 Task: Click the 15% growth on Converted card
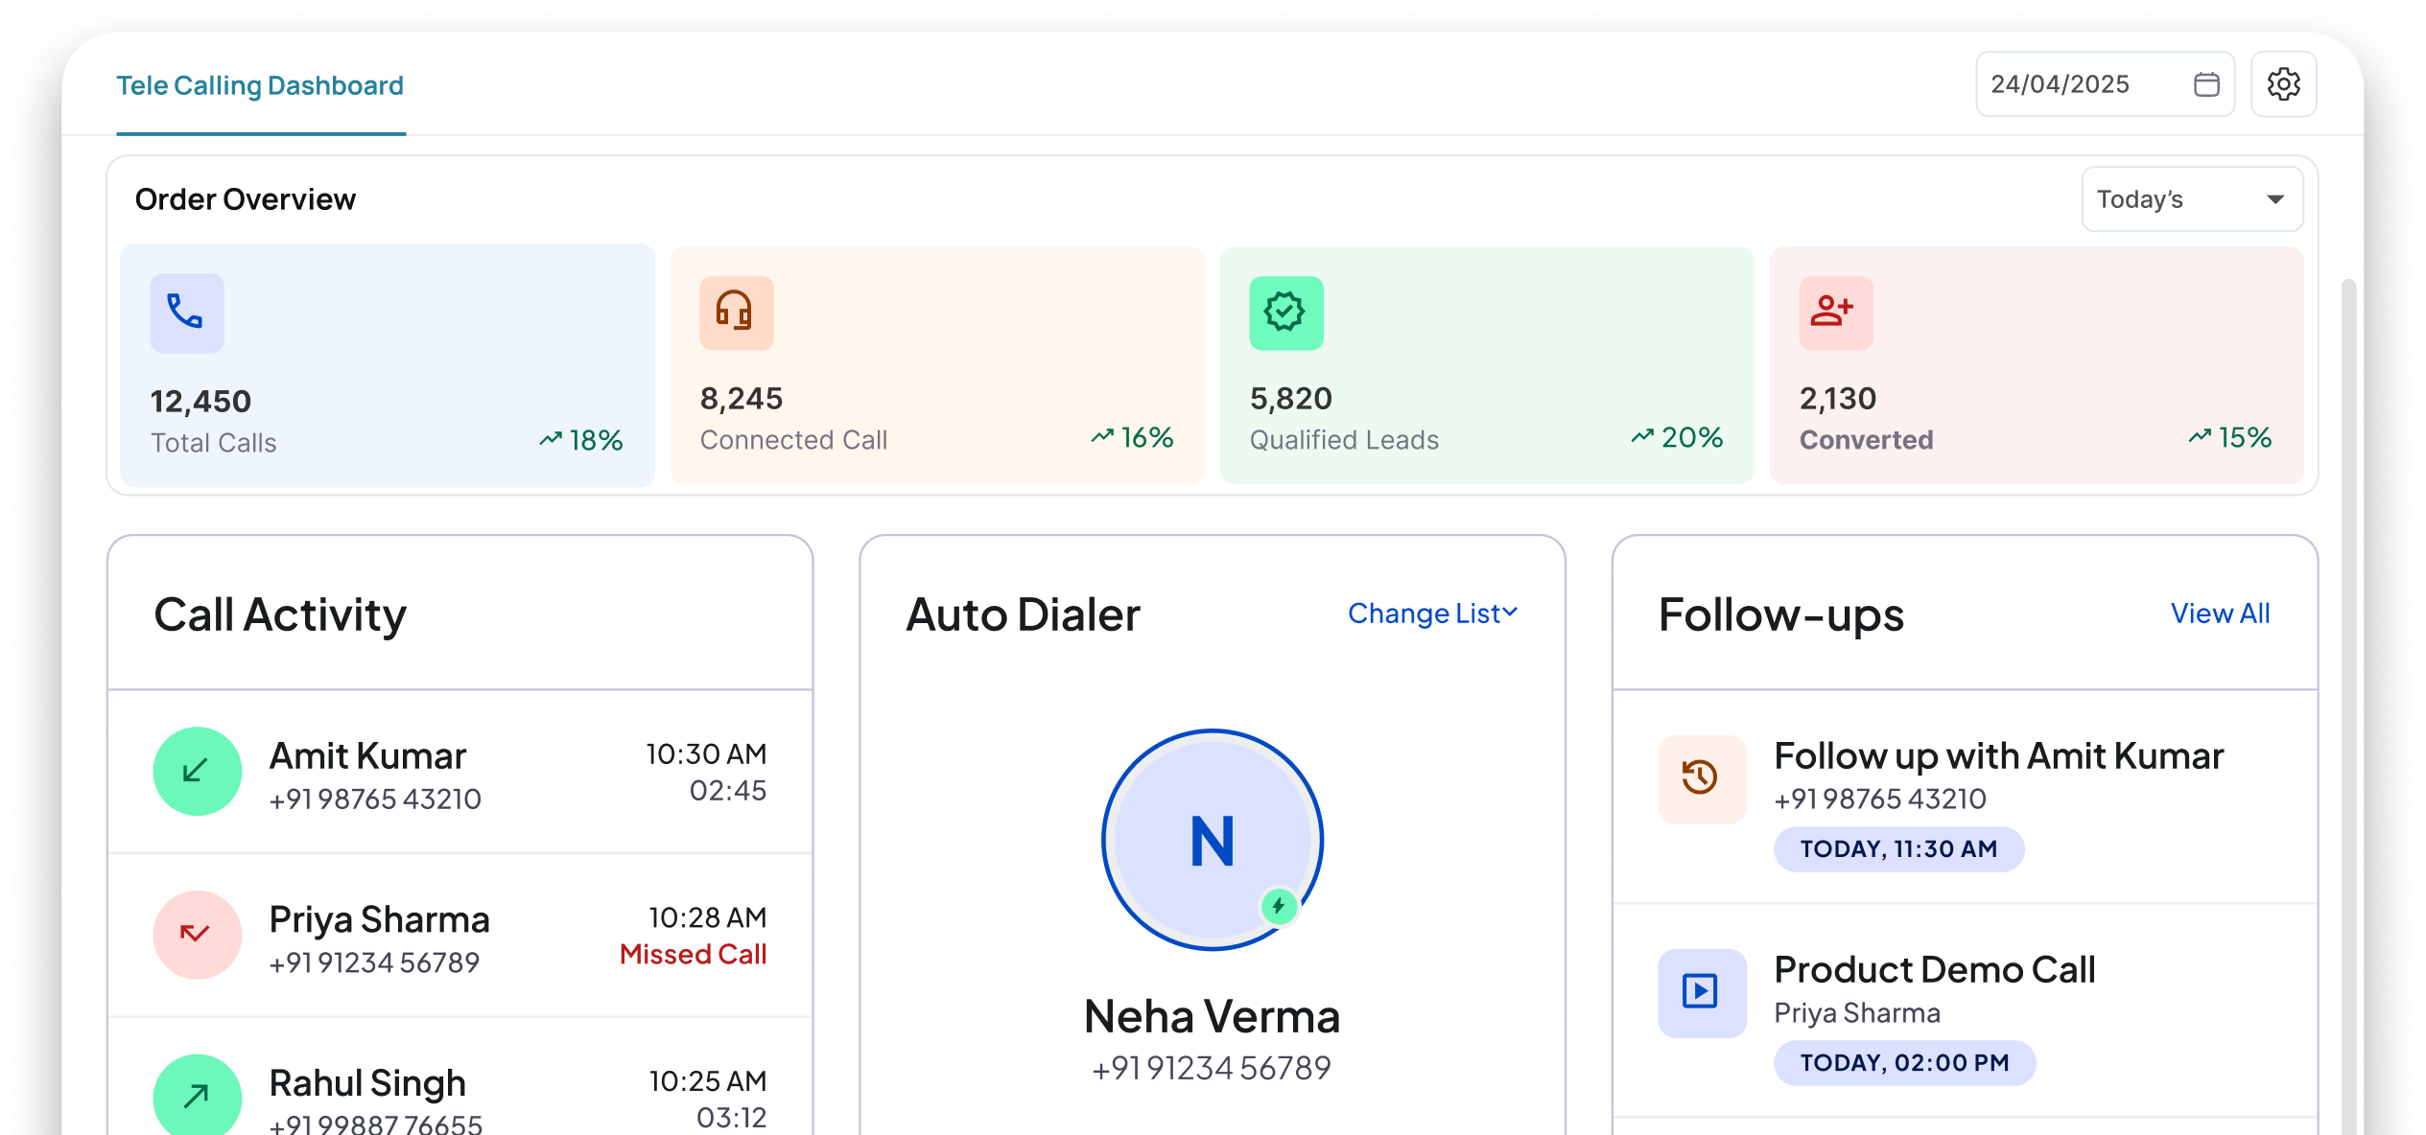pos(2245,437)
